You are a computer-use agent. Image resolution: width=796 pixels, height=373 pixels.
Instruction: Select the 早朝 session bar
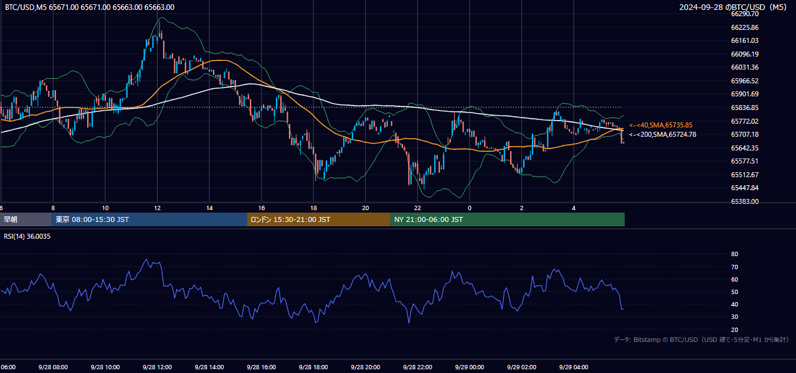click(26, 219)
